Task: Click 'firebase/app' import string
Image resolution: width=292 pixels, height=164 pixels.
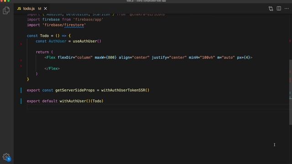Action: 88,20
